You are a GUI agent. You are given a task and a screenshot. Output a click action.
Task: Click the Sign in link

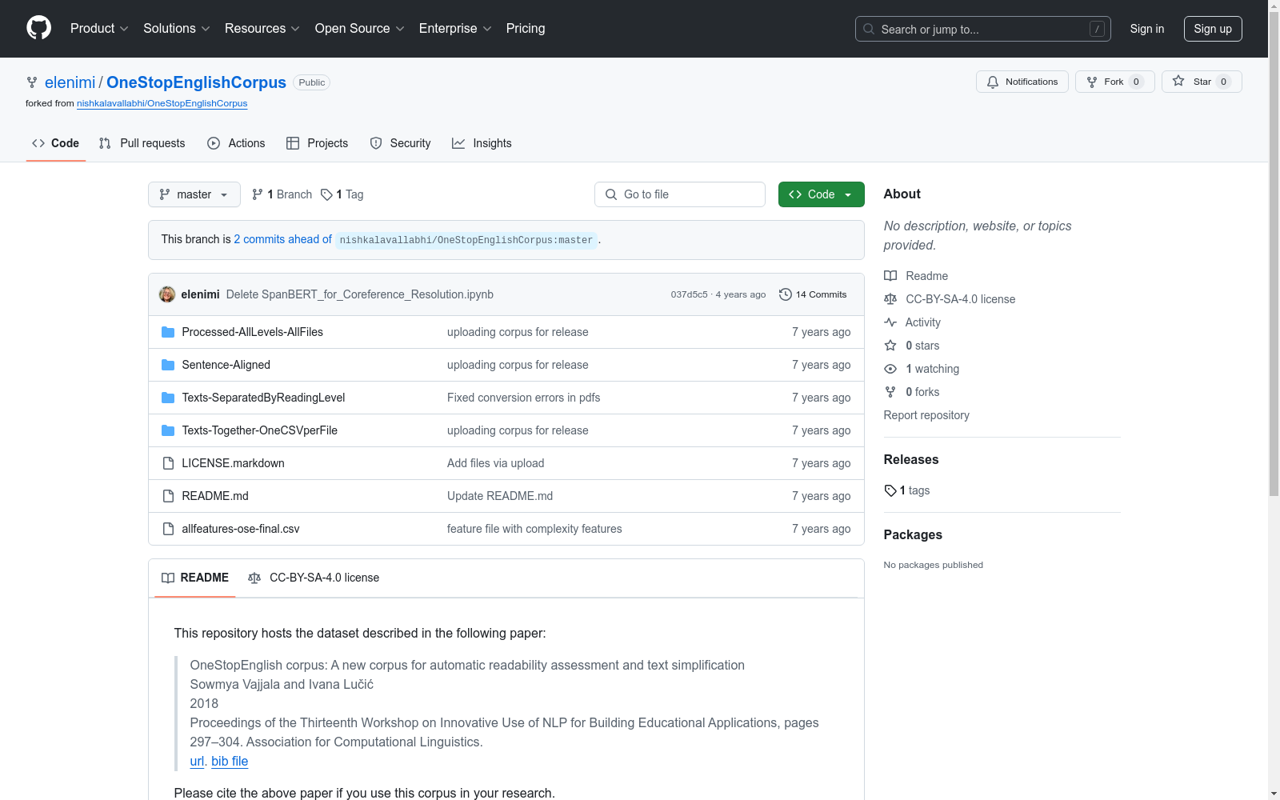(1147, 29)
